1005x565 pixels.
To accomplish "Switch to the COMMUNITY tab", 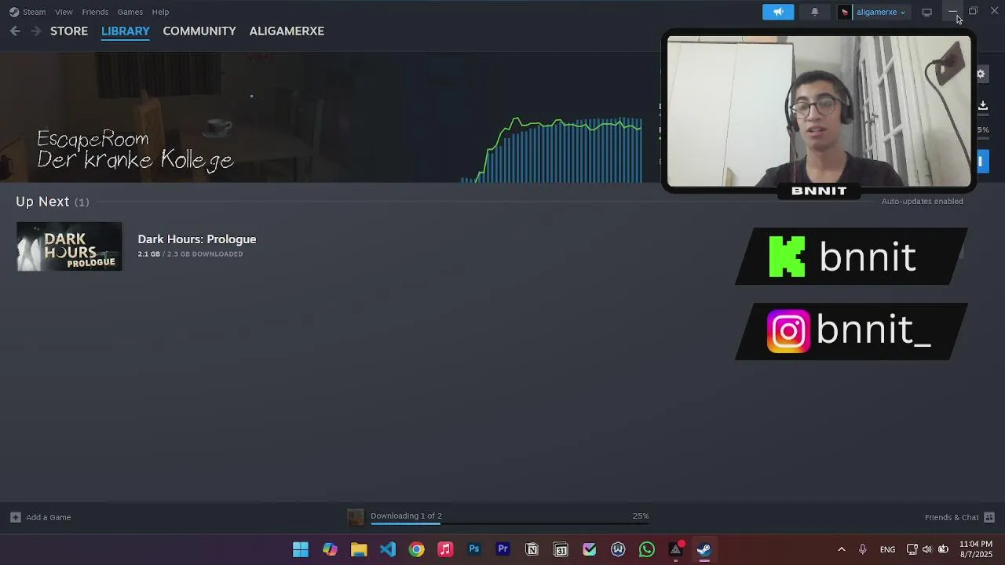I will [199, 31].
